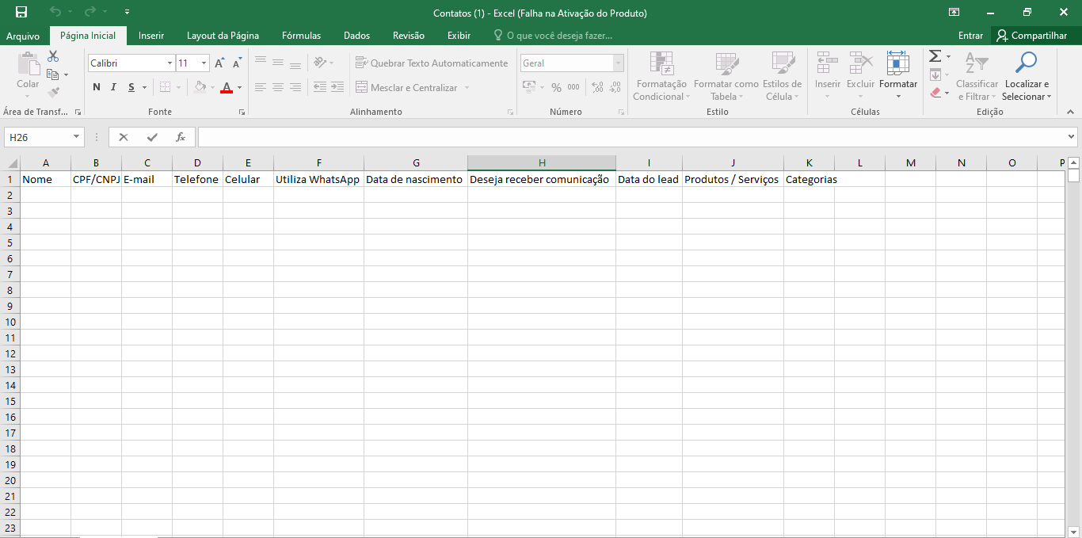This screenshot has height=538, width=1082.
Task: Toggle Bold formatting
Action: (x=97, y=88)
